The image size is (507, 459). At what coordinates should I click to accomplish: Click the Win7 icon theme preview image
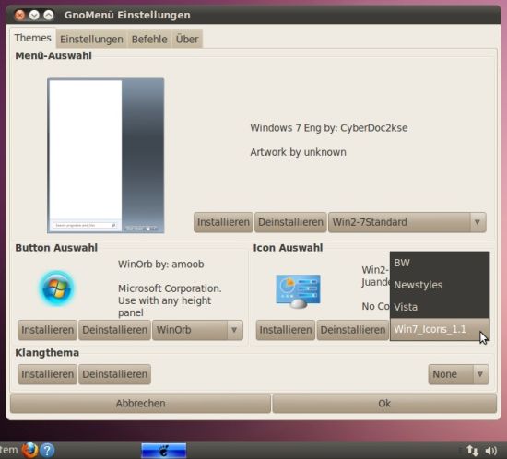click(298, 291)
